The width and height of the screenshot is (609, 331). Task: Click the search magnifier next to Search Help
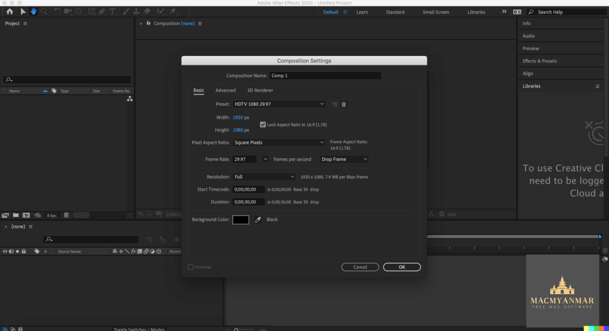coord(531,12)
